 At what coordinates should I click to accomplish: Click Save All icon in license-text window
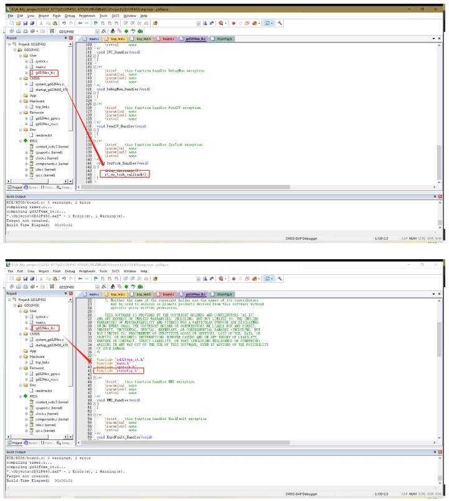tap(32, 279)
